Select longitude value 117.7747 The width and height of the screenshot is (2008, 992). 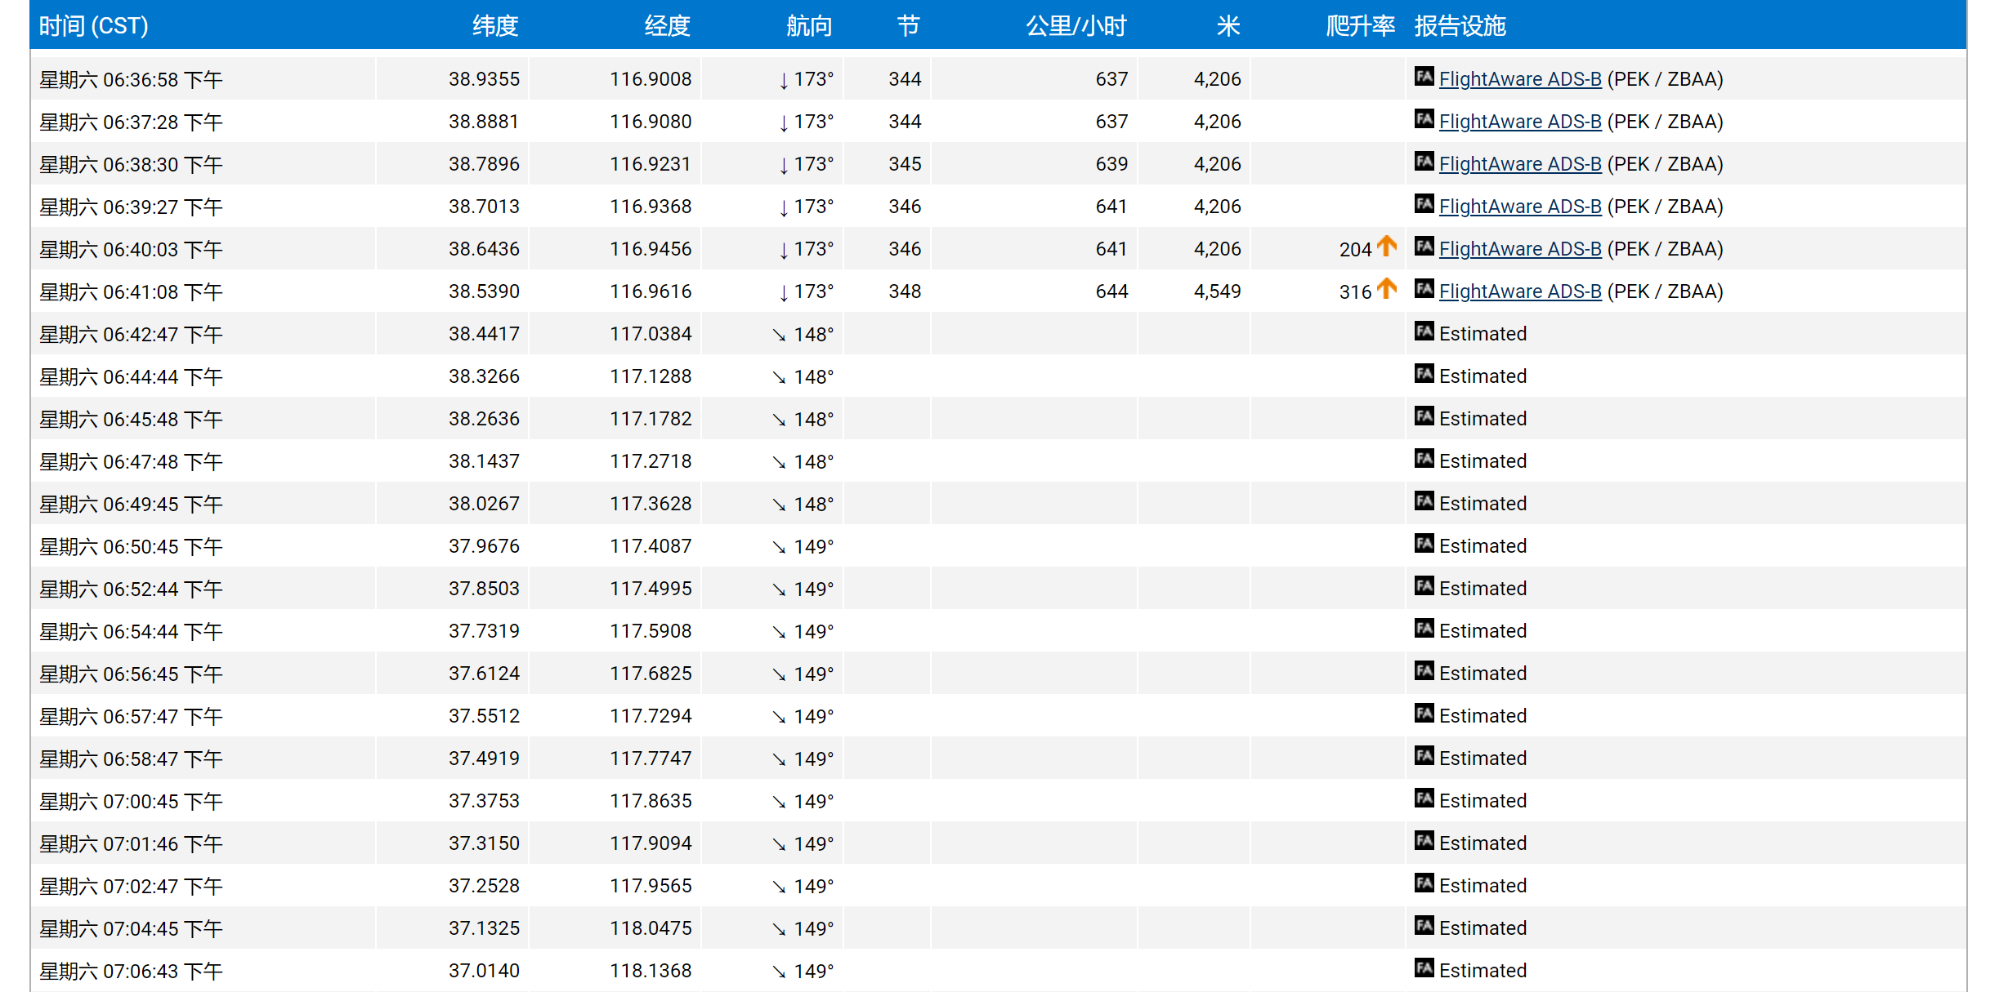651,758
